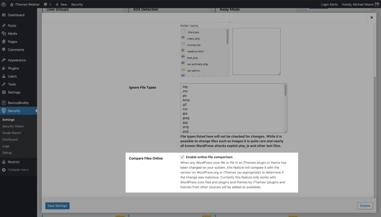Screen dimensions: 381x217
Task: Open the Posts menu
Action: (x=19, y=26)
